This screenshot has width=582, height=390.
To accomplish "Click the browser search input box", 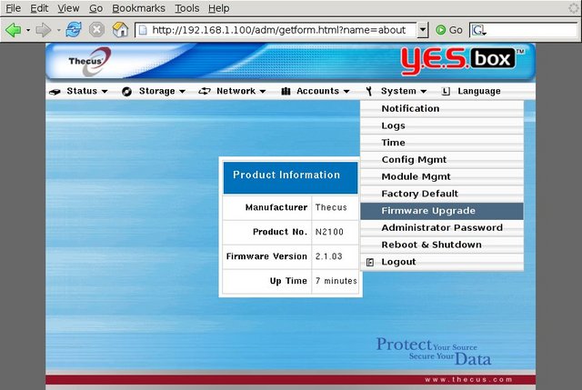I will [x=531, y=30].
